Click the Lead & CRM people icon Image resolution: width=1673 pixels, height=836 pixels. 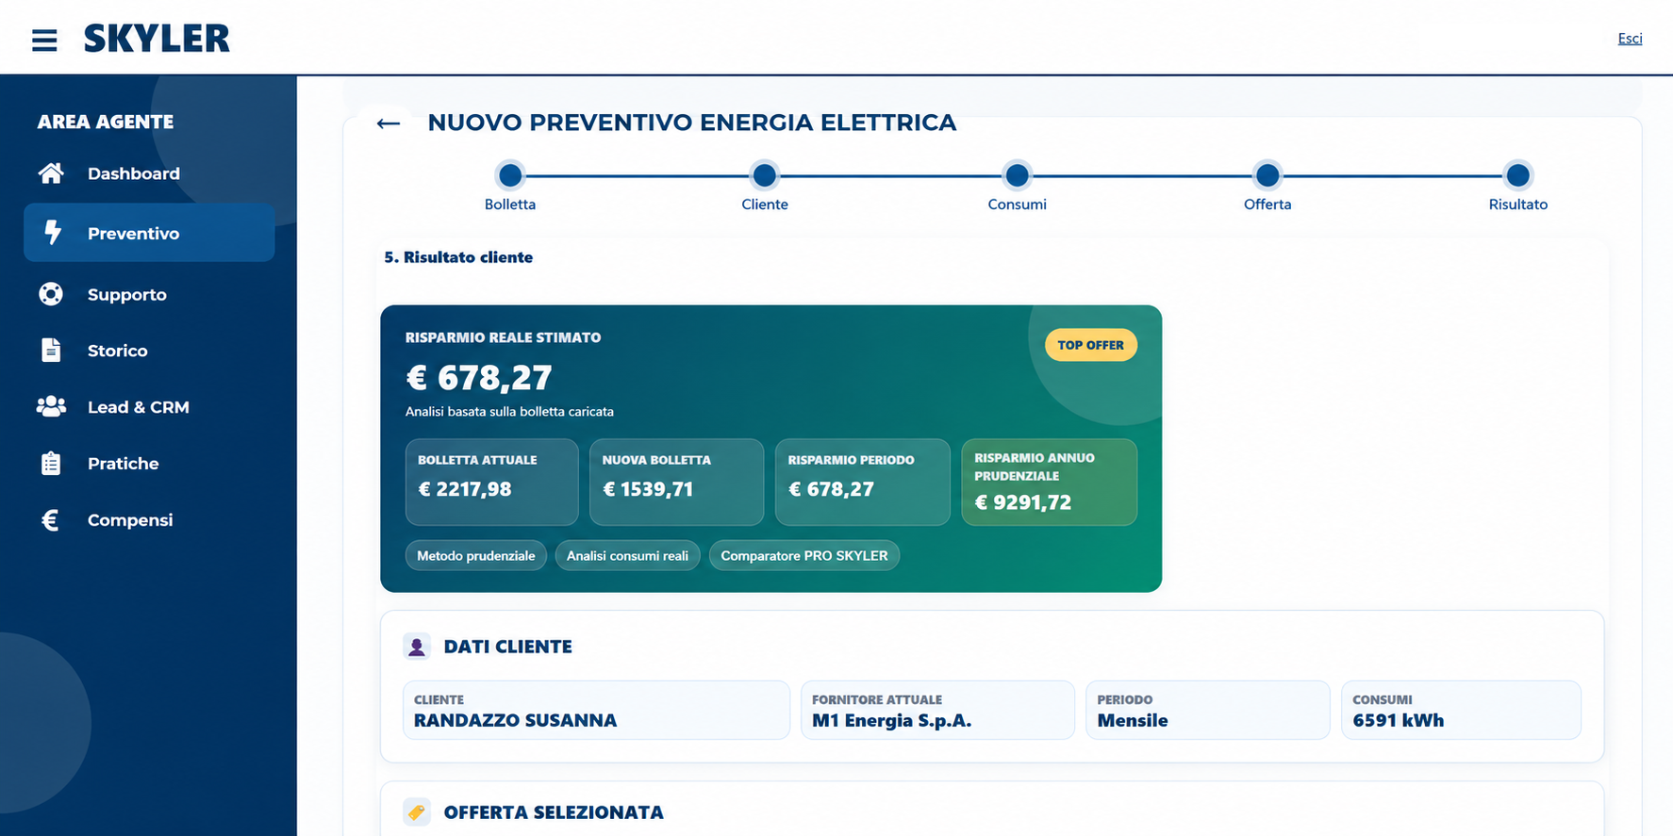coord(51,406)
